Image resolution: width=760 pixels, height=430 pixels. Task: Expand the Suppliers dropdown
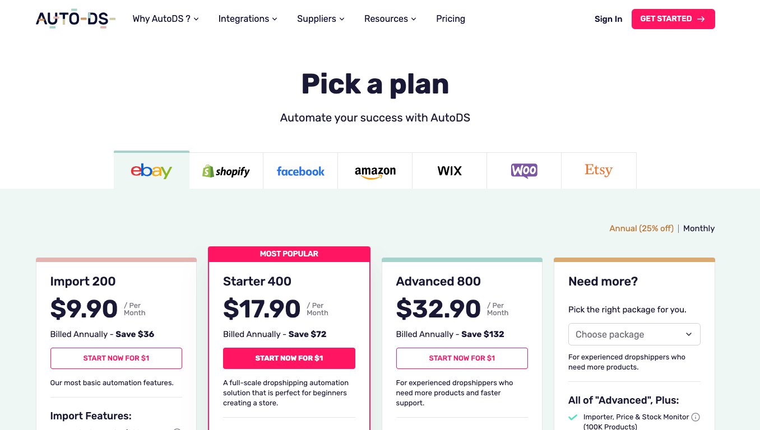[x=321, y=19]
